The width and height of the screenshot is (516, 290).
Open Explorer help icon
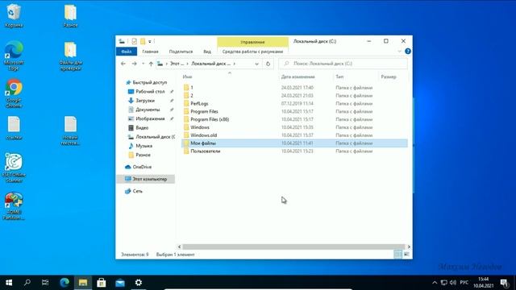pyautogui.click(x=408, y=52)
